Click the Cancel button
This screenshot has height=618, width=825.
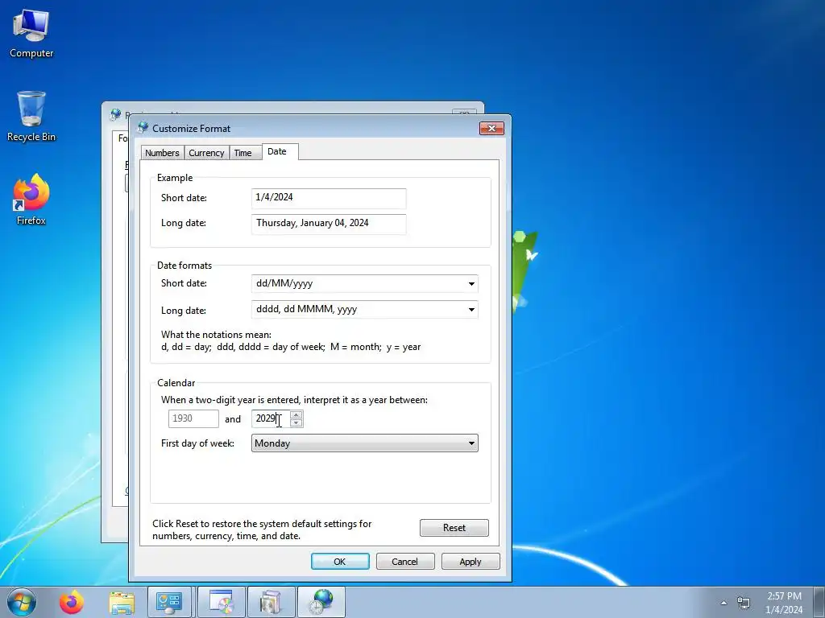click(x=405, y=561)
